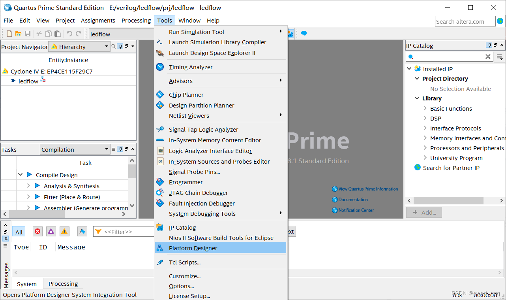Close the IP Catalog panel
The height and width of the screenshot is (300, 506).
[502, 45]
